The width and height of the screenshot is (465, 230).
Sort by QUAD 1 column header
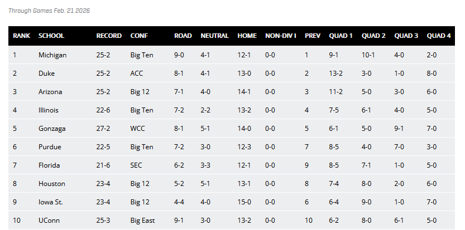click(x=341, y=36)
